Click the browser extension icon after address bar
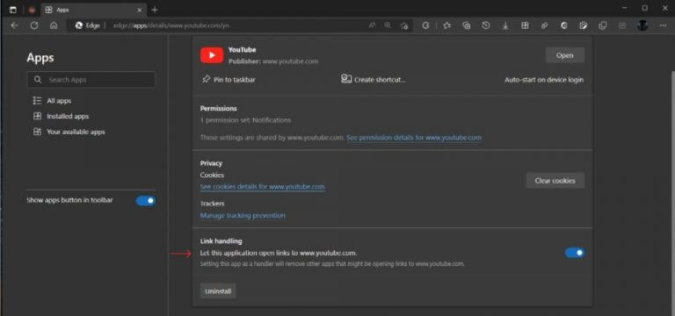 pyautogui.click(x=425, y=25)
